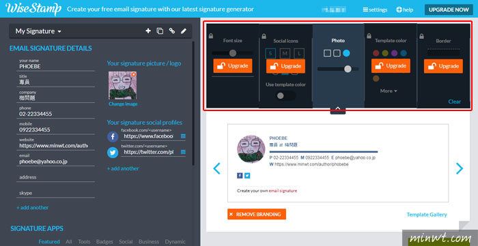The image size is (478, 246).
Task: Click the signature picture thumbnail
Action: 122,86
